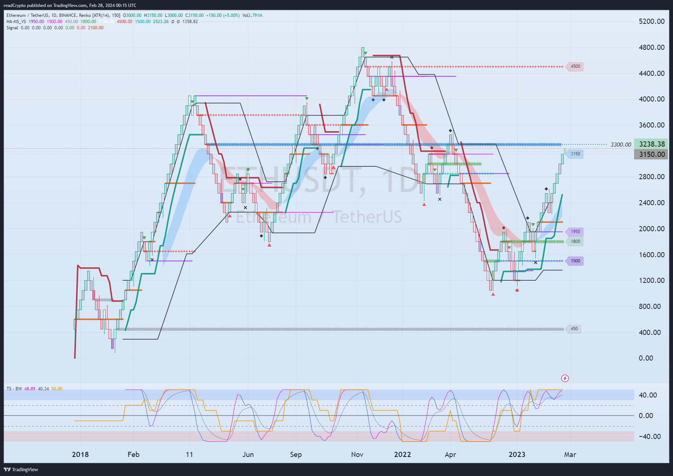Click the 2100.00 value in Signal legend

pos(96,28)
